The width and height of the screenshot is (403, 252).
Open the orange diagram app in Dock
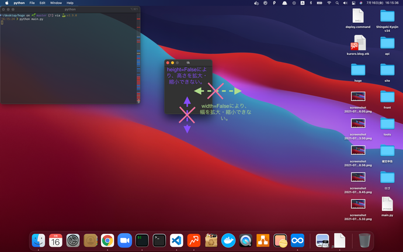(x=263, y=240)
